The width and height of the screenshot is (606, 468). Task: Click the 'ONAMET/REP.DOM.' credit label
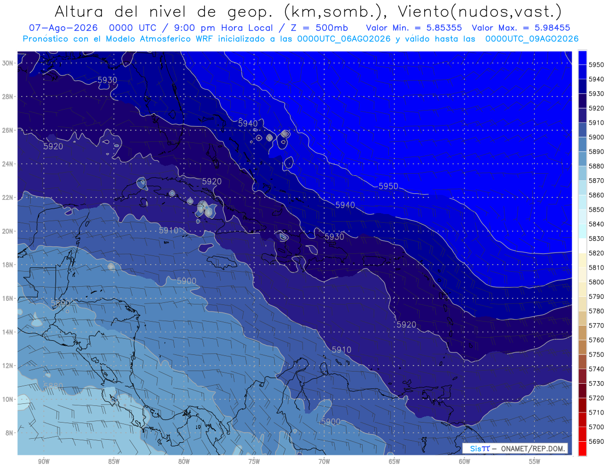(533, 449)
